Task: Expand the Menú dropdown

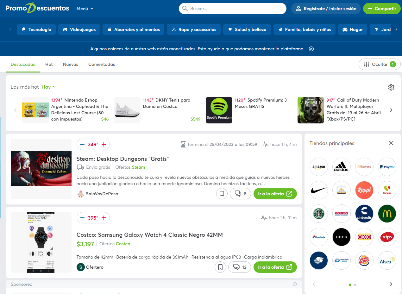Action: point(85,9)
